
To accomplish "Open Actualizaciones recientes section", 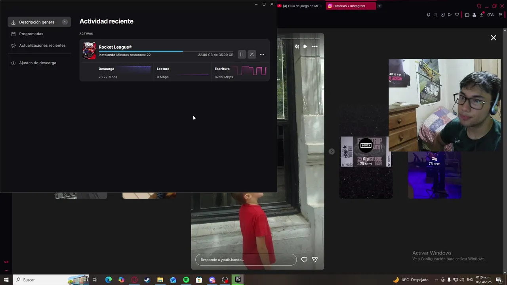I will click(42, 46).
